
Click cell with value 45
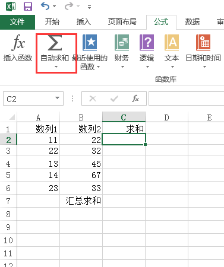(81, 162)
